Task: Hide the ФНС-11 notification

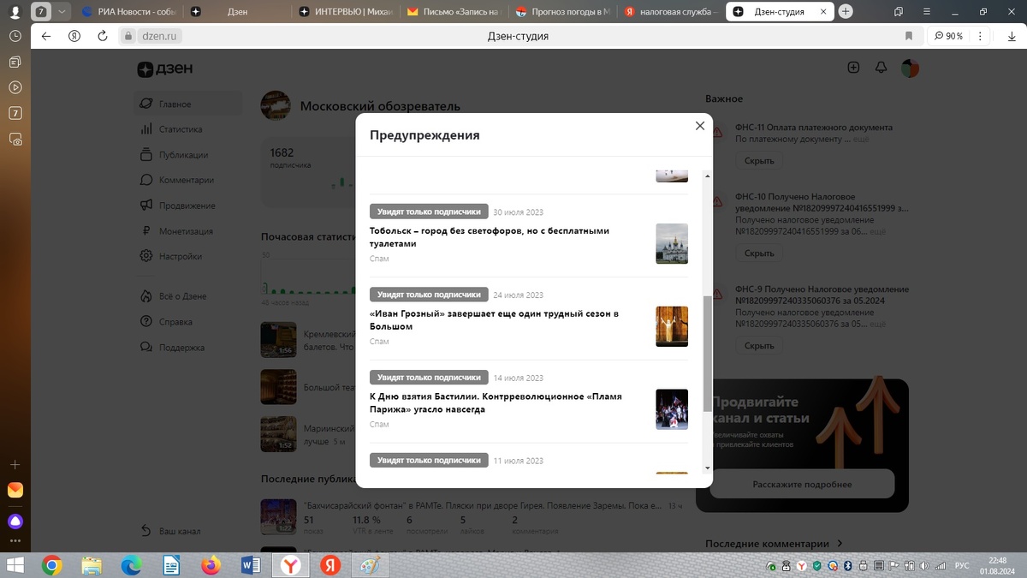Action: pyautogui.click(x=759, y=161)
